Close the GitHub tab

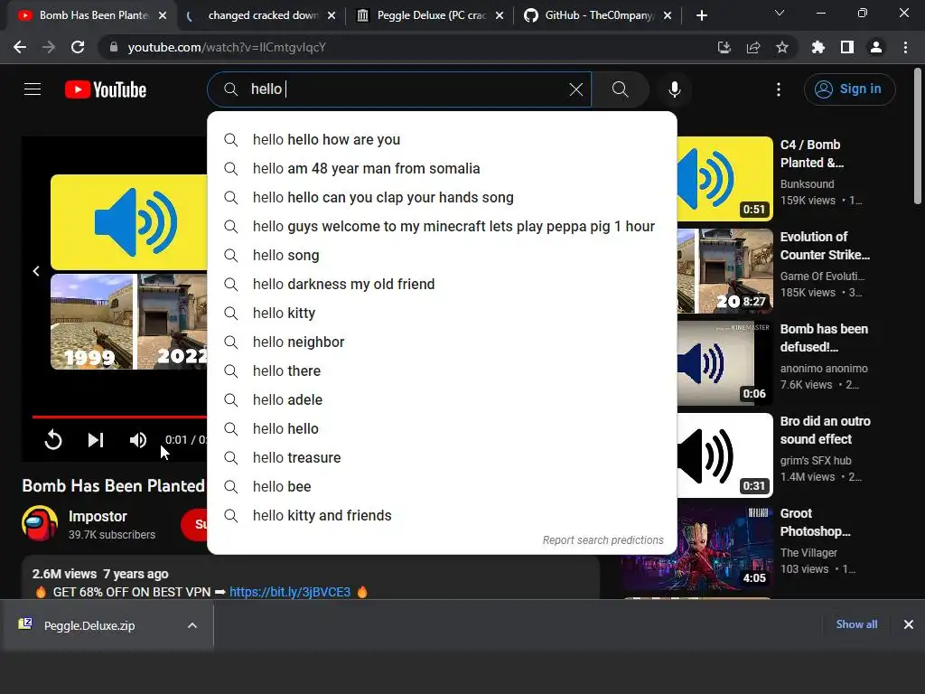click(x=668, y=15)
